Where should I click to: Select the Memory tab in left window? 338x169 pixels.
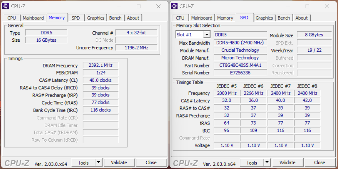[57, 17]
